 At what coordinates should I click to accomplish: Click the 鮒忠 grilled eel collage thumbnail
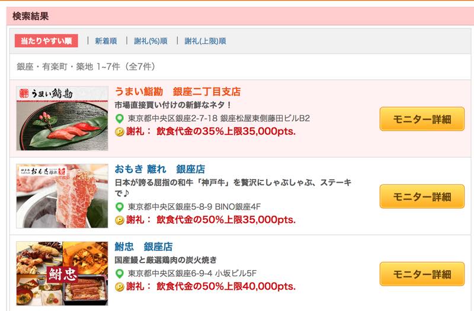tap(62, 273)
